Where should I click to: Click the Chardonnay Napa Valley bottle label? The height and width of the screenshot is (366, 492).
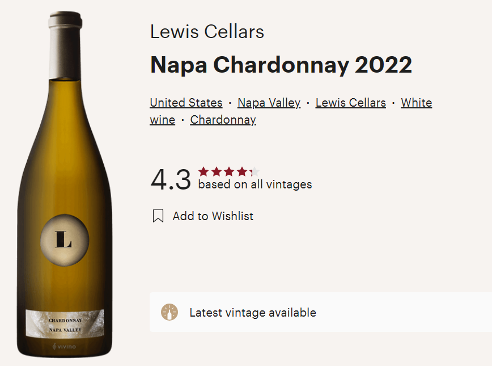click(65, 324)
